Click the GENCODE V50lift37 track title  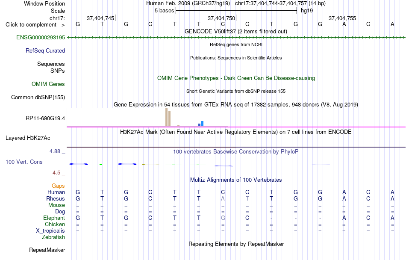[235, 31]
